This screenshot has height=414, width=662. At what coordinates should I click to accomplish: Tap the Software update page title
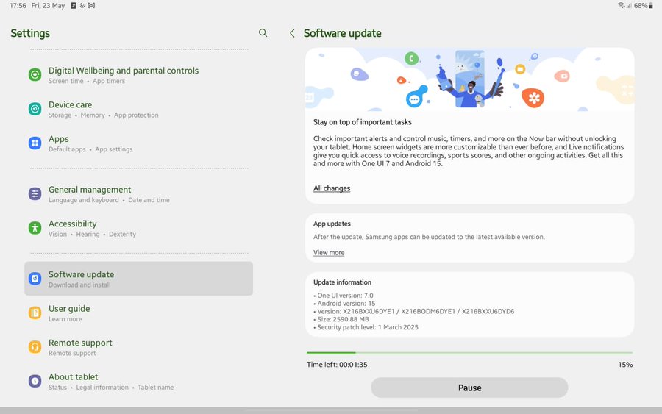[x=342, y=33]
